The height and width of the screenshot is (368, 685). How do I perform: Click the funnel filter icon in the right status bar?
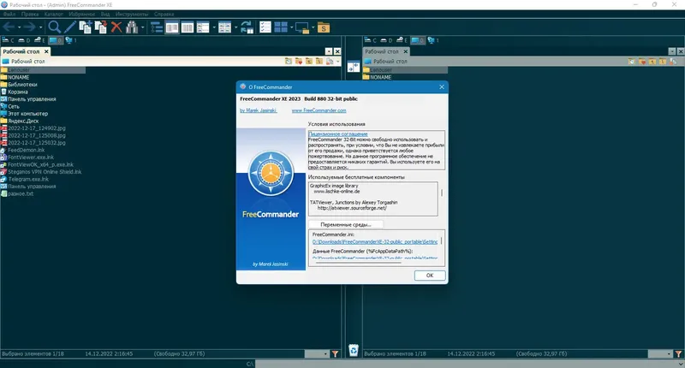click(678, 354)
